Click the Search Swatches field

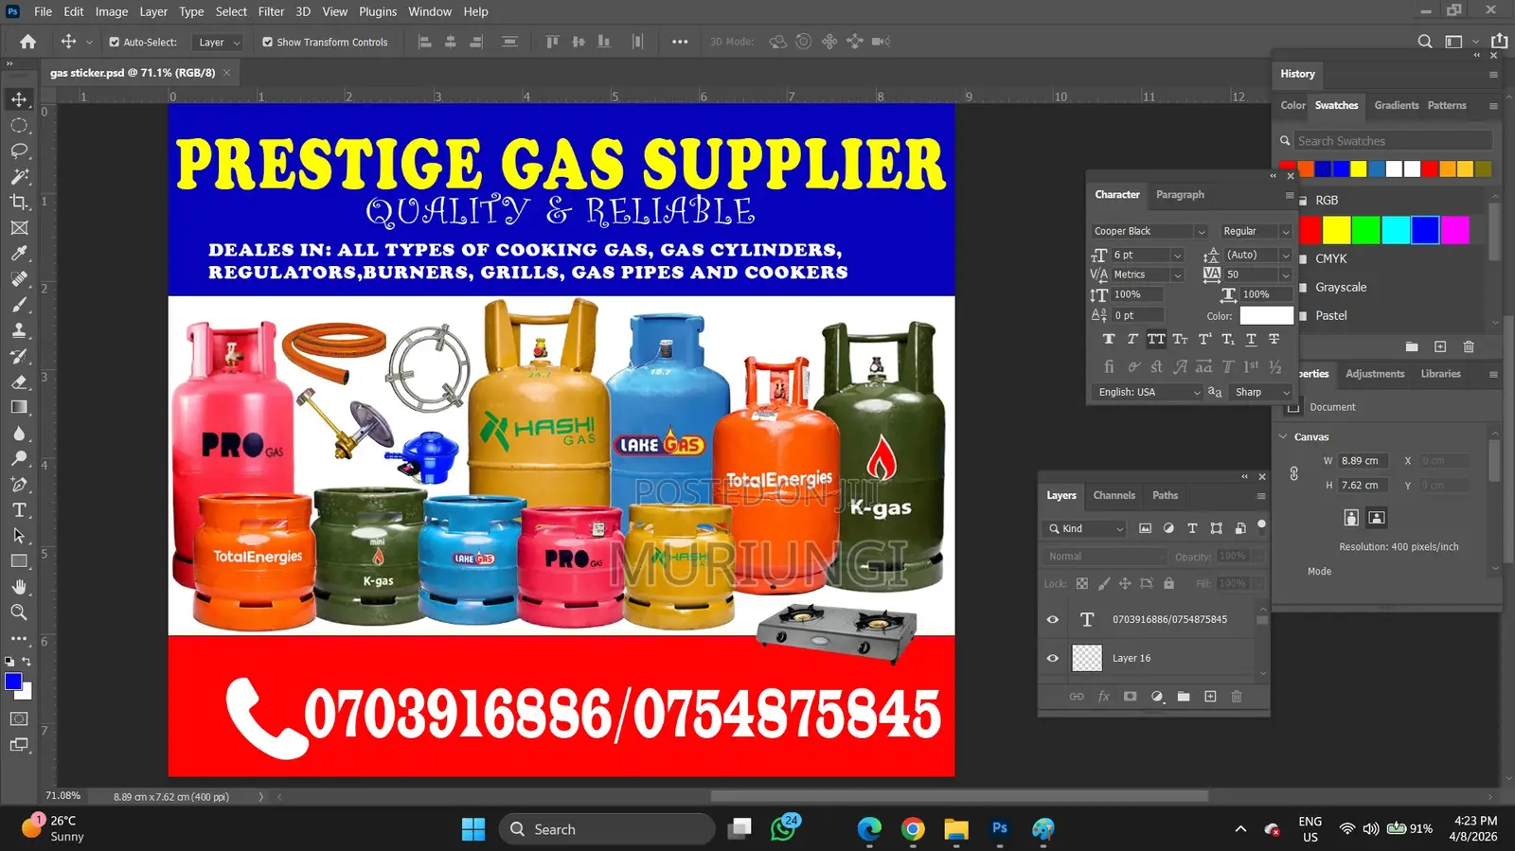coord(1394,141)
